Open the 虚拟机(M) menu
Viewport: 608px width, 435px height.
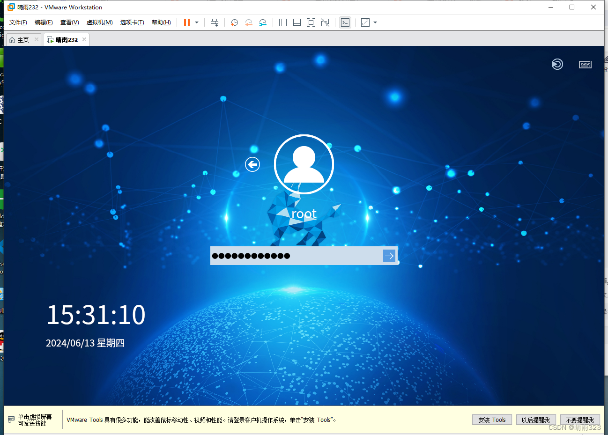click(99, 22)
